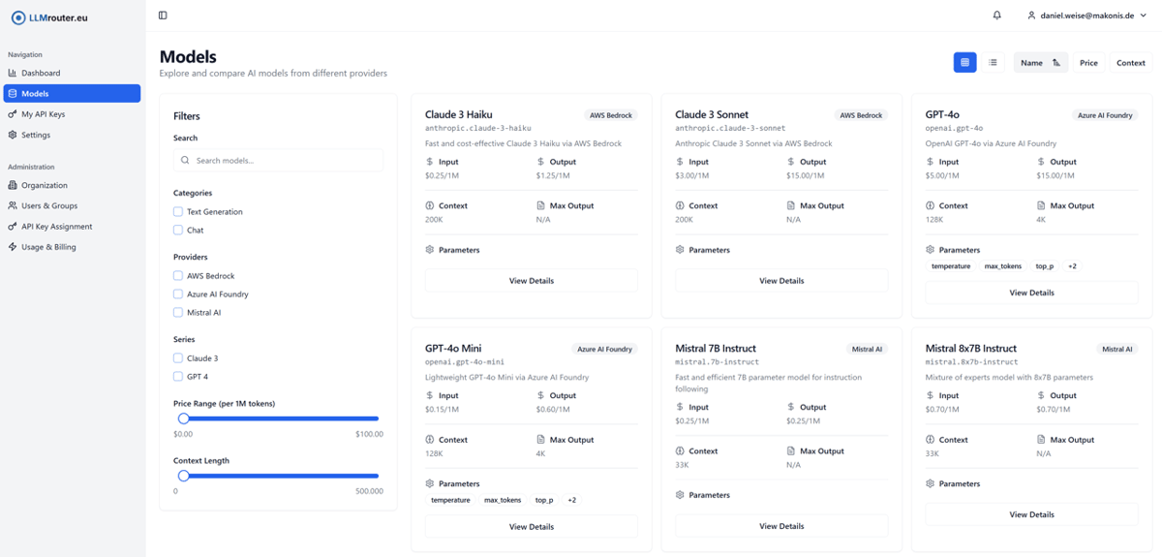Click the sort direction icon beside Name
1162x557 pixels.
[x=1056, y=63]
